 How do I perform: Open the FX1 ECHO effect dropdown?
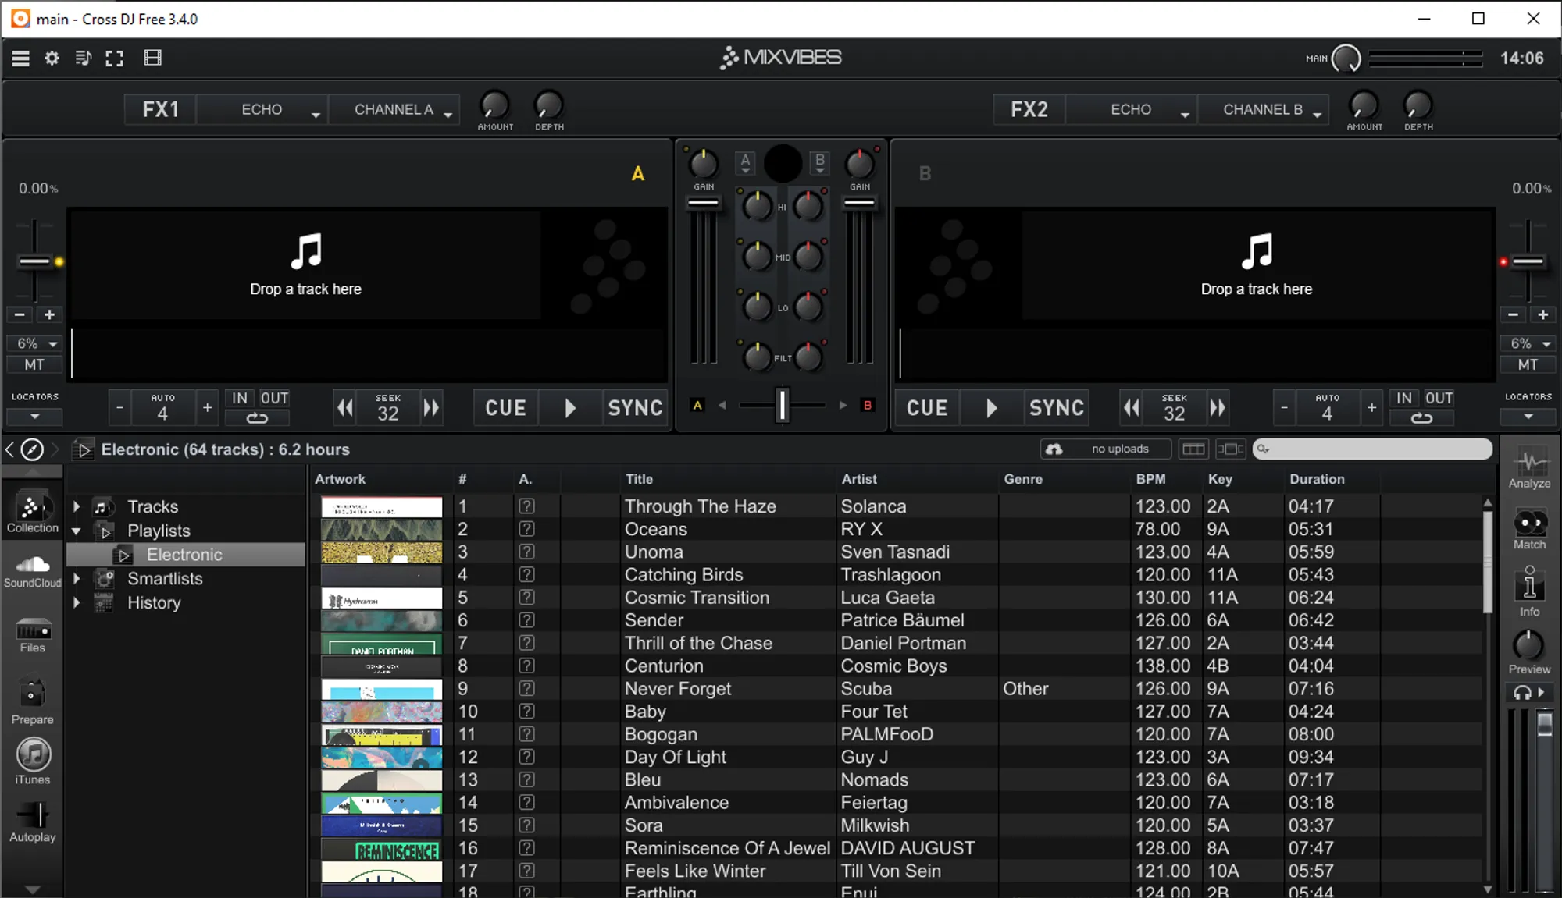point(262,109)
